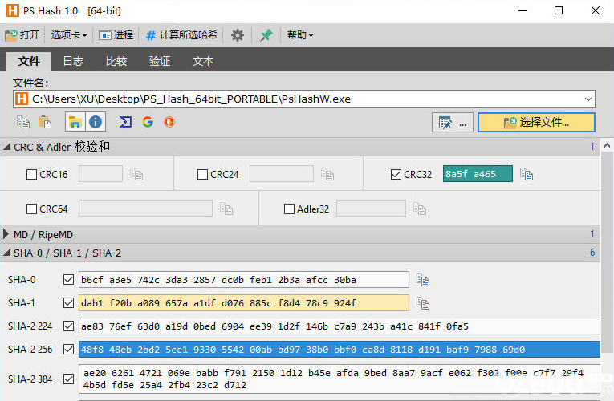Viewport: 614px width, 401px height.
Task: Show file properties info icon
Action: coord(96,122)
